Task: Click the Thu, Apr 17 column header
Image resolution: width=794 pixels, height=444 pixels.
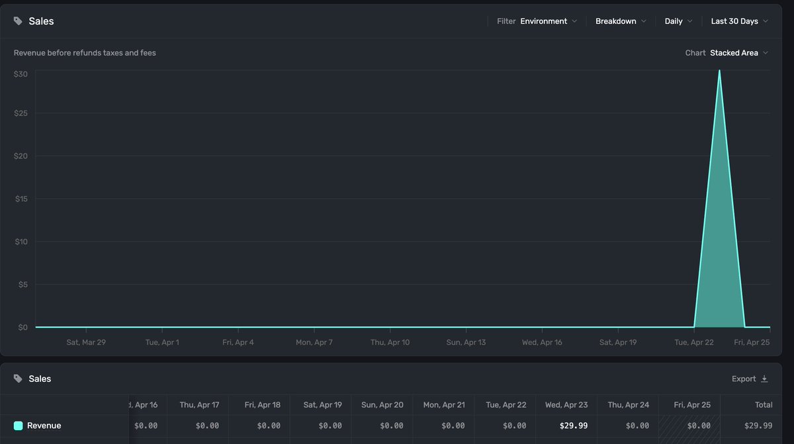Action: click(199, 404)
